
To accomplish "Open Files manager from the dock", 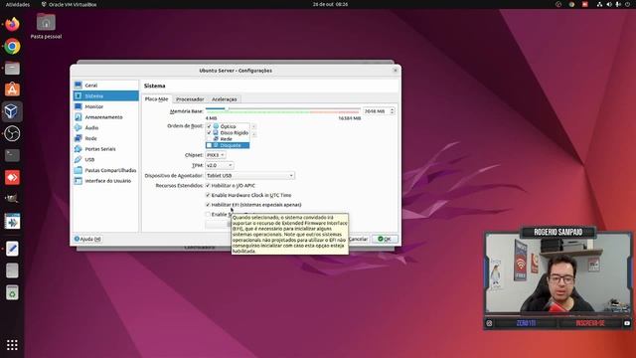I will point(12,69).
